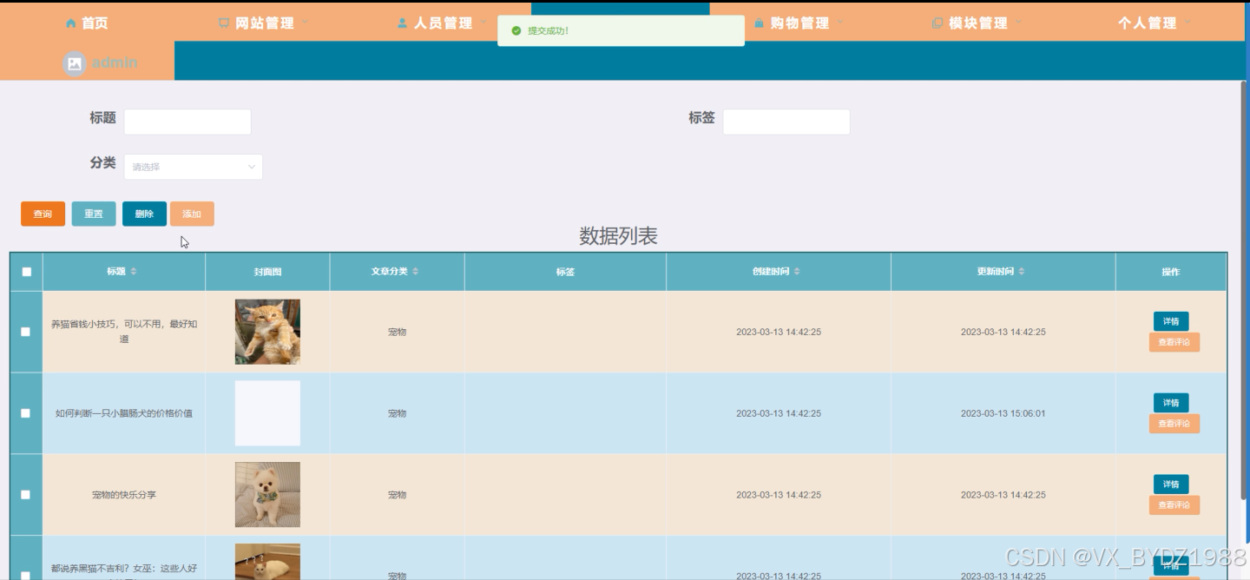The height and width of the screenshot is (580, 1250).
Task: Focus the 标签 search input
Action: (x=786, y=122)
